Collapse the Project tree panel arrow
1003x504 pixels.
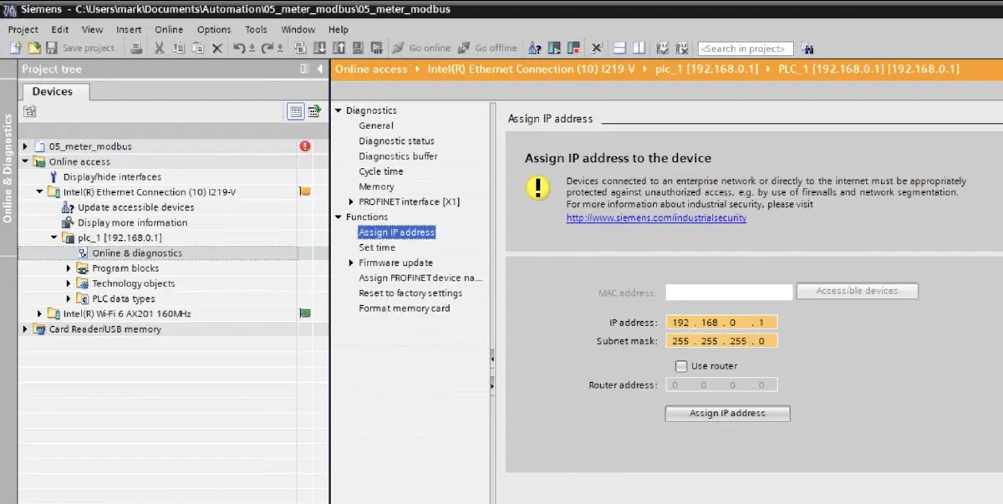point(321,69)
